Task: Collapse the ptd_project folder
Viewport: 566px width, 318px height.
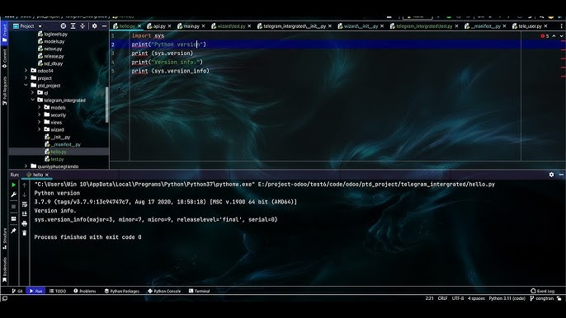Action: (26, 86)
